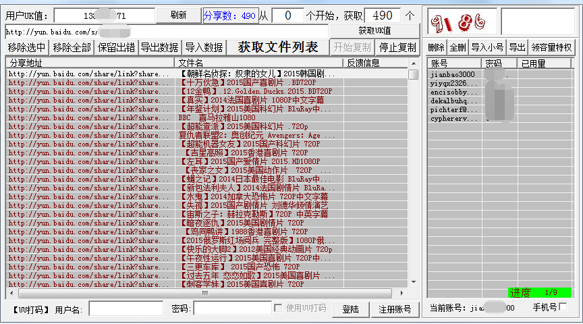583x324 pixels.
Task: Select the 十万伙急 file row
Action: tap(207, 82)
